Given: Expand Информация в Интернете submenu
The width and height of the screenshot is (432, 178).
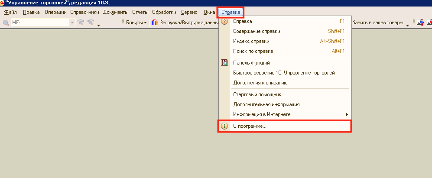Looking at the screenshot, I should pyautogui.click(x=285, y=114).
